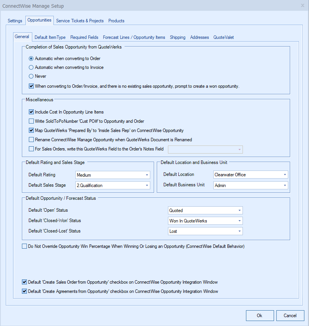Click 'Completion of Sales Opportunity from QuoteWerks' heading
The width and height of the screenshot is (309, 326).
[x=74, y=47]
